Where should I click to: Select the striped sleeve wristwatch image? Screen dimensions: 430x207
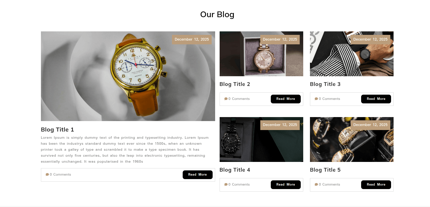(x=352, y=54)
